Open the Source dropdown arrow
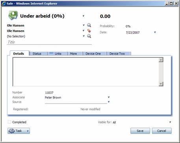The height and width of the screenshot is (143, 180). (x=109, y=102)
